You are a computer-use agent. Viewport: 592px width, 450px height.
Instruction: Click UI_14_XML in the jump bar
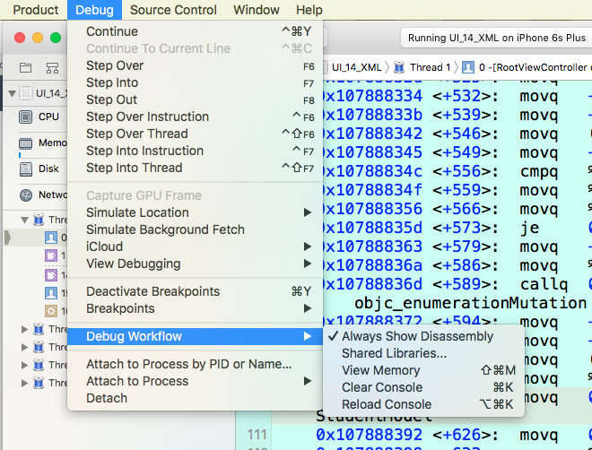click(356, 67)
